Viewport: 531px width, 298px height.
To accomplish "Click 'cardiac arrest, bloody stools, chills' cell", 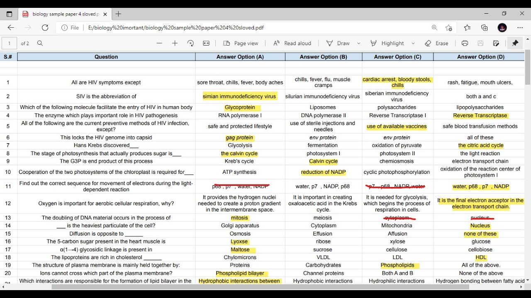I will [x=397, y=82].
